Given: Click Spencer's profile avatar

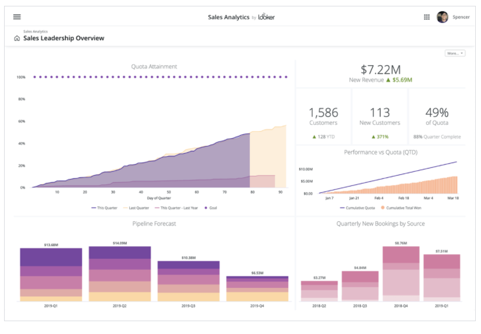Looking at the screenshot, I should pos(443,17).
